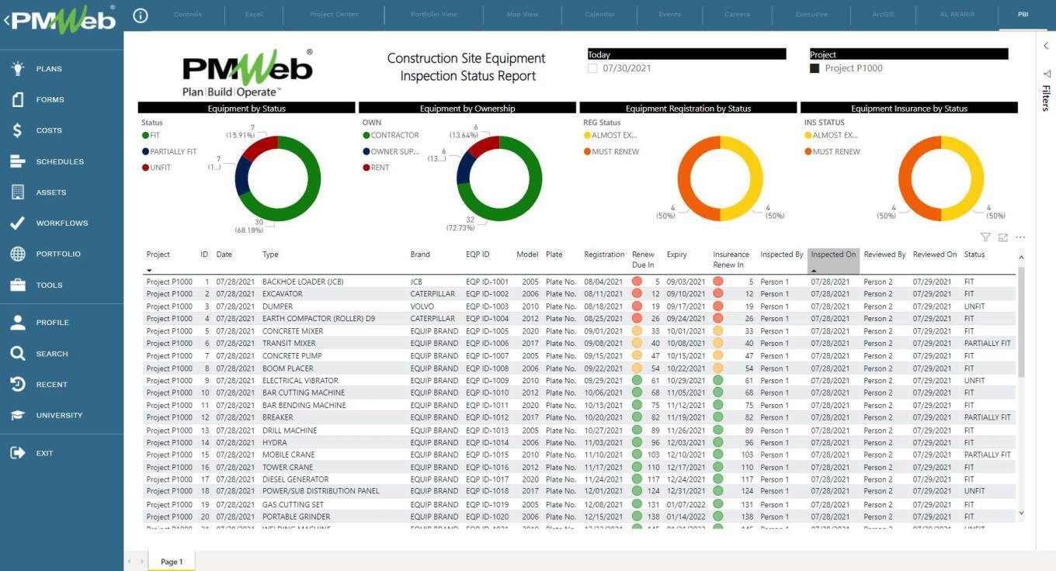
Task: Toggle the Project P1000 checkbox
Action: (x=815, y=68)
